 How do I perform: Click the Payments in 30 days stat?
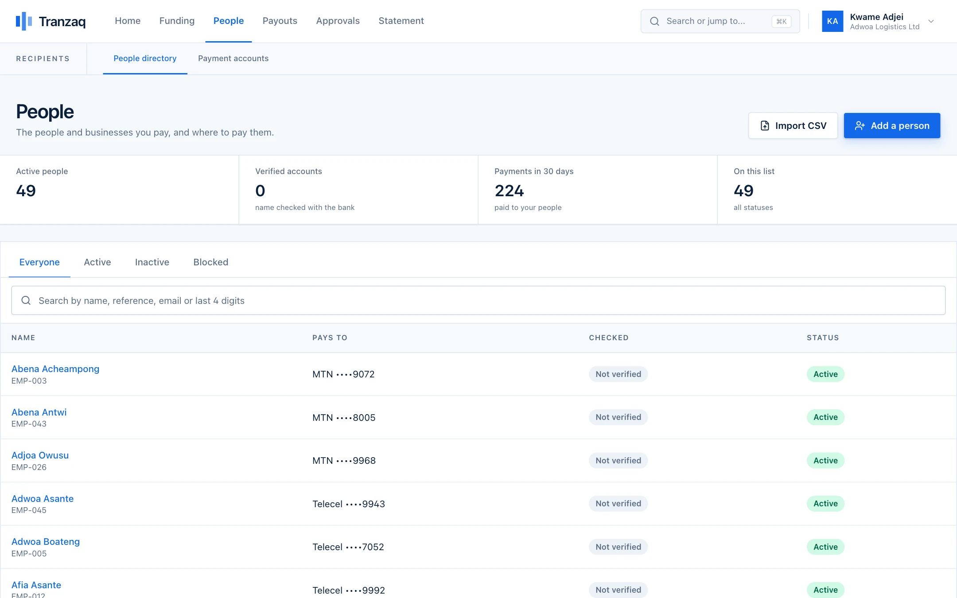(x=597, y=190)
